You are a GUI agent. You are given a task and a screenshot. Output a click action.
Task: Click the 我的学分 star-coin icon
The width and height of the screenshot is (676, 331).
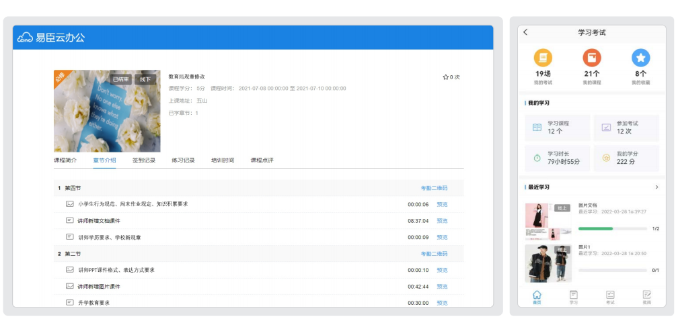tap(606, 158)
